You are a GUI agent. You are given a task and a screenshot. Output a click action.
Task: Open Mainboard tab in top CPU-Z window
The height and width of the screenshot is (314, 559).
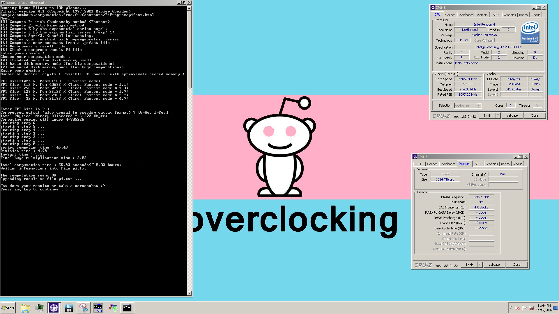pos(466,15)
